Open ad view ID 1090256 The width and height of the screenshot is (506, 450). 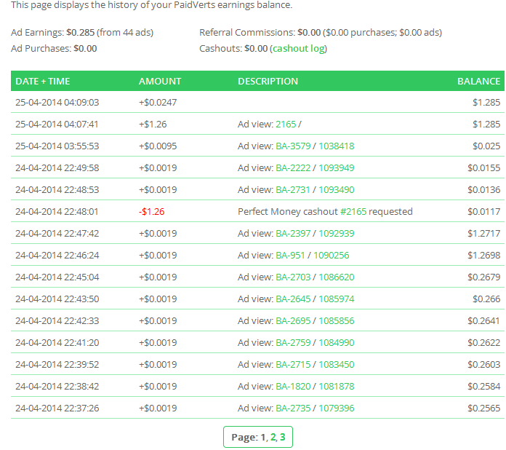pos(332,255)
